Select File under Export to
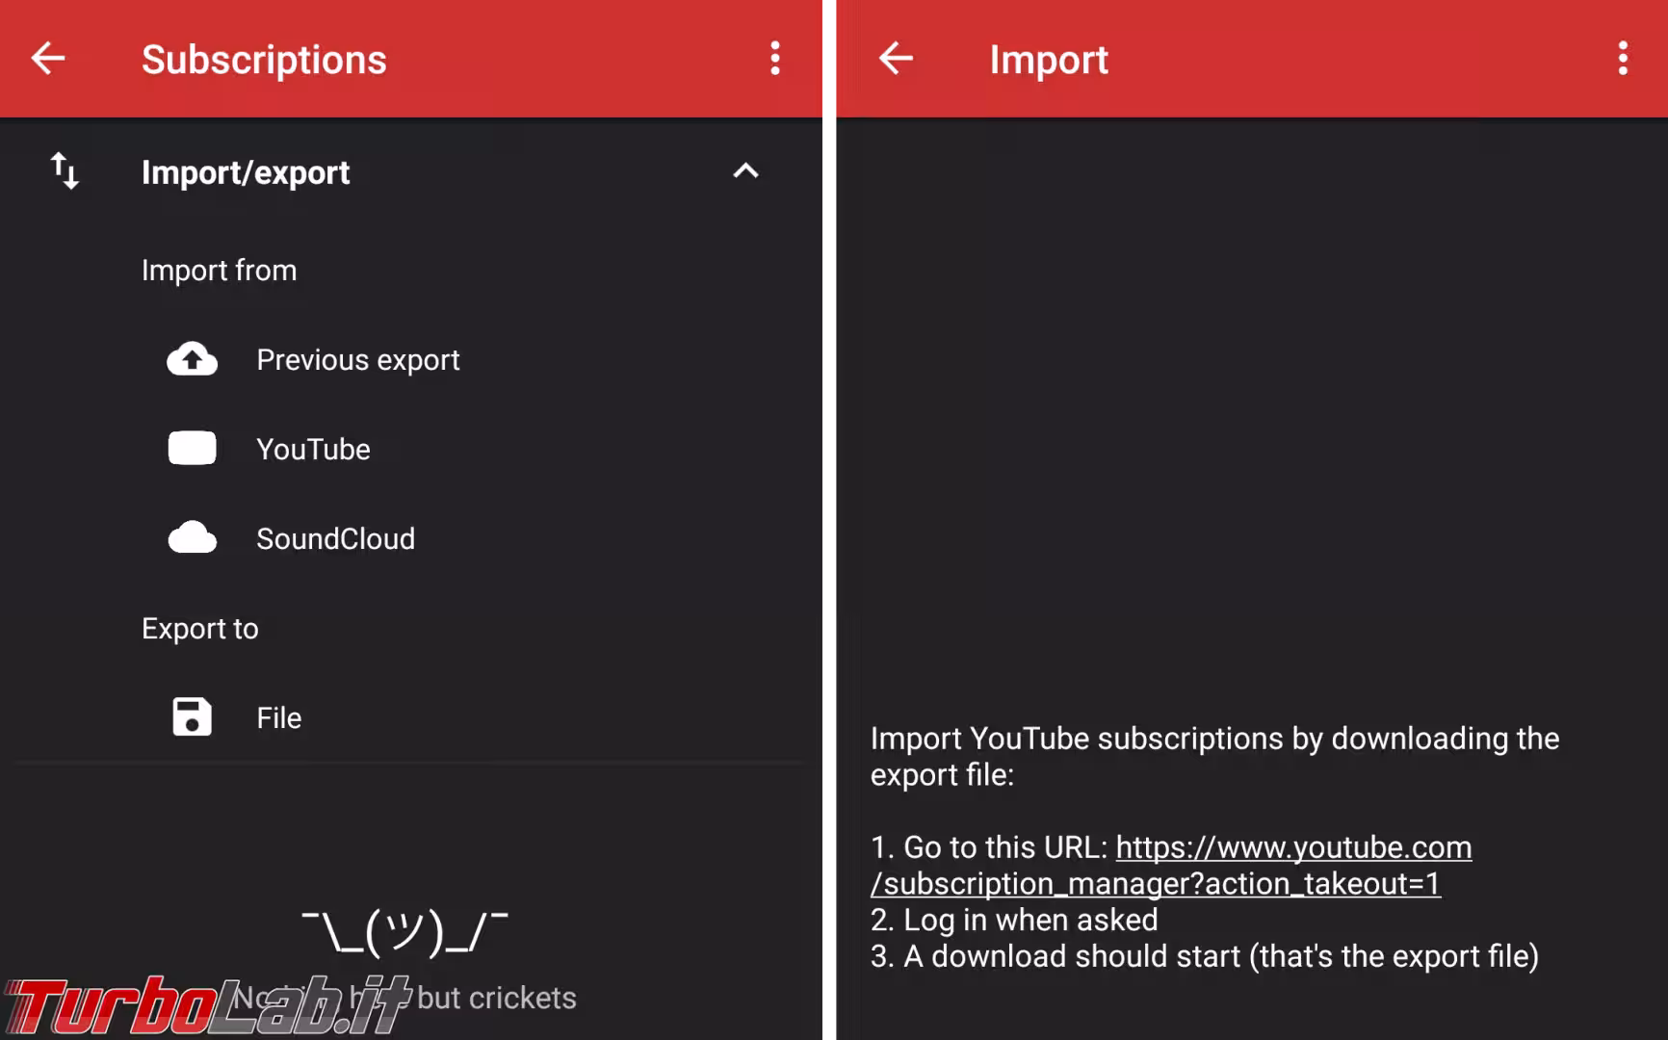 278,718
